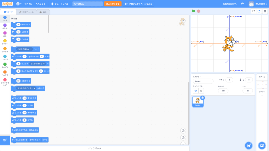Viewport: 269px width, 151px height.
Task: Show the sprite with the eye icon
Action: click(195, 91)
